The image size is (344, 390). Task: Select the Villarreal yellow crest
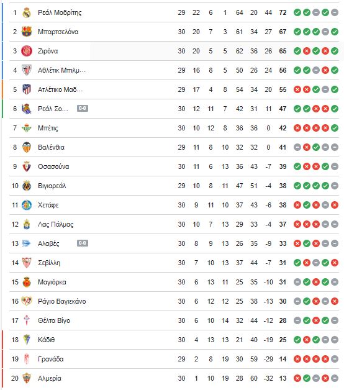tap(27, 186)
